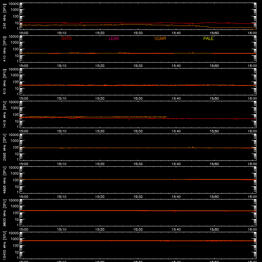Click 15:30 time label under 8800 MHz panel
The image size is (262, 262).
[x=138, y=230]
